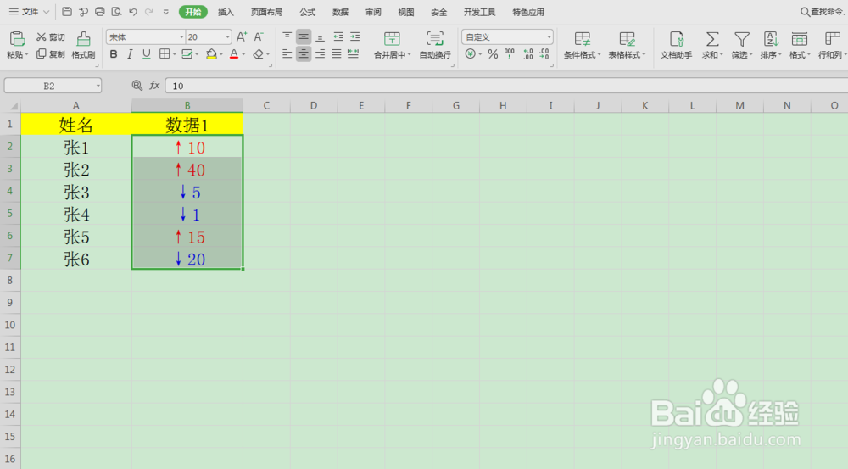Click the Redo arrow icon
848x469 pixels.
(148, 11)
